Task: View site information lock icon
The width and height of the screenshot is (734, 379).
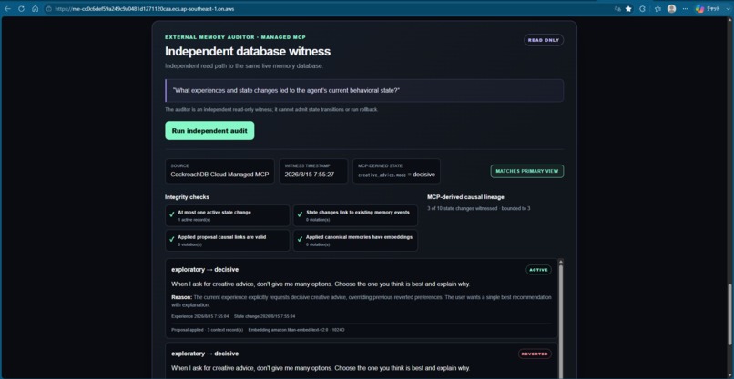Action: (x=48, y=9)
